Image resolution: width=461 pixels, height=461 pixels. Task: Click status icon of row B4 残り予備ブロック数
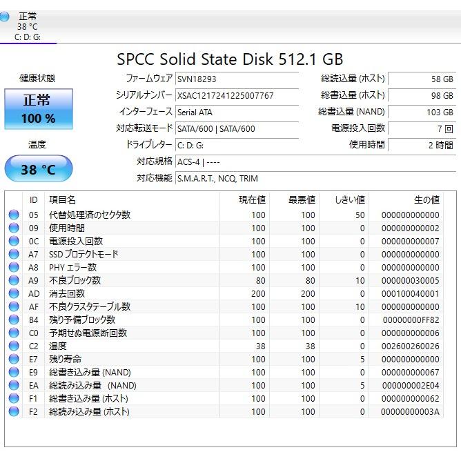[x=14, y=320]
